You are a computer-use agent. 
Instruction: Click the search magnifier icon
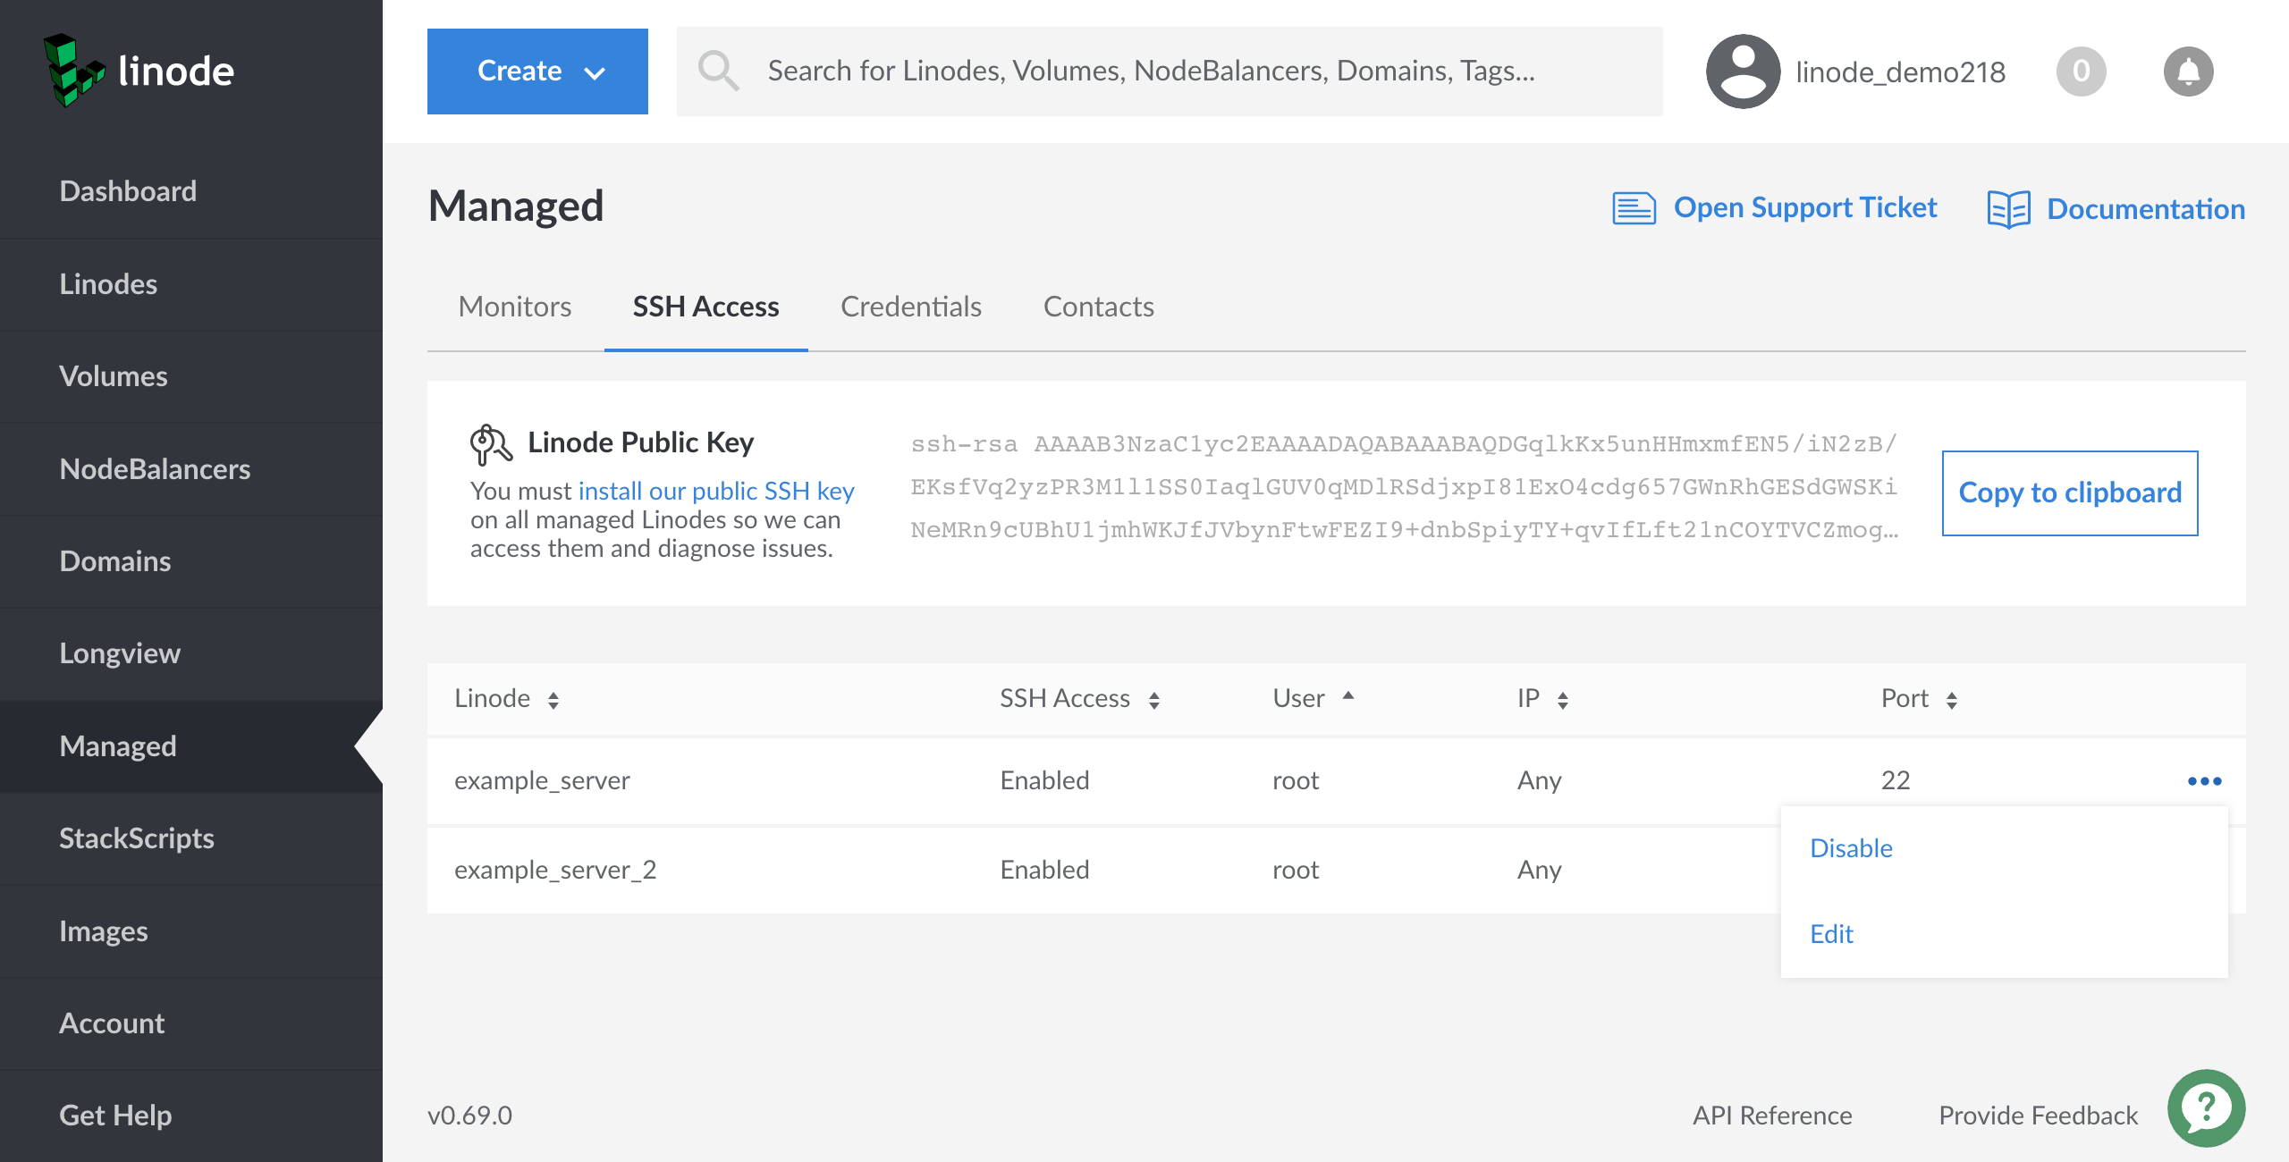click(x=718, y=71)
